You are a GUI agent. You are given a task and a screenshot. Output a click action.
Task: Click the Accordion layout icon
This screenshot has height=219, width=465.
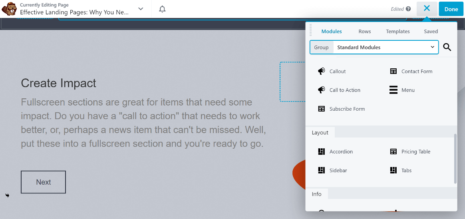click(x=321, y=151)
